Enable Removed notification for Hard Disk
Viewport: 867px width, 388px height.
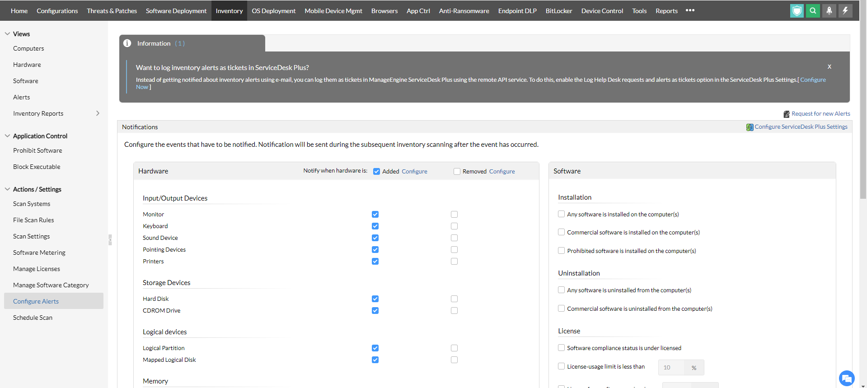[454, 299]
